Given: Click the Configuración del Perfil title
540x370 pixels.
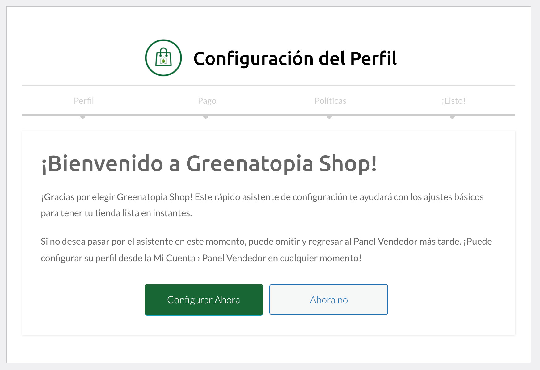Looking at the screenshot, I should 295,59.
